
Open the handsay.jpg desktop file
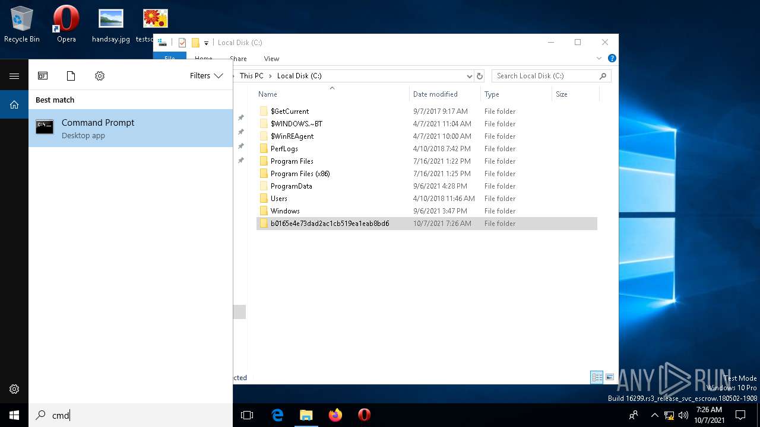[111, 25]
